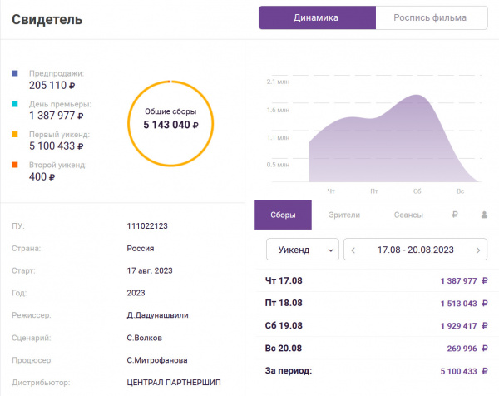This screenshot has height=396, width=499.
Task: Switch to the Динамика view
Action: (316, 17)
